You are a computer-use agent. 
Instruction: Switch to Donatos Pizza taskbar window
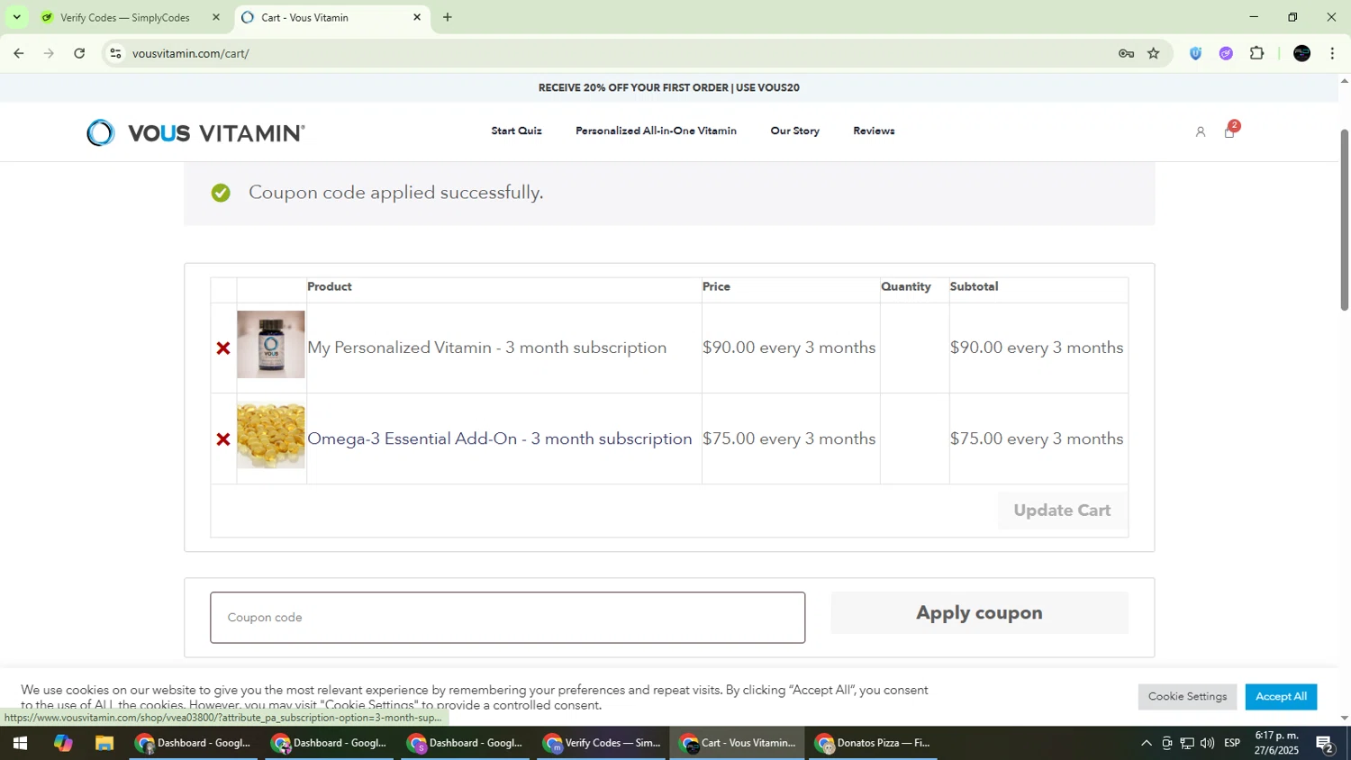874,744
